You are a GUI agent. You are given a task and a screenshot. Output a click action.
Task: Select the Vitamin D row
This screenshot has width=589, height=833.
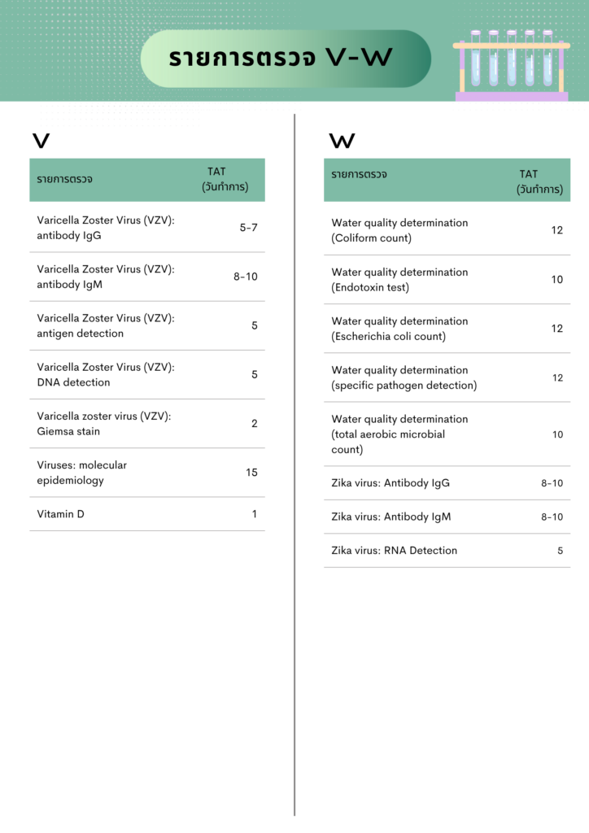coord(147,514)
